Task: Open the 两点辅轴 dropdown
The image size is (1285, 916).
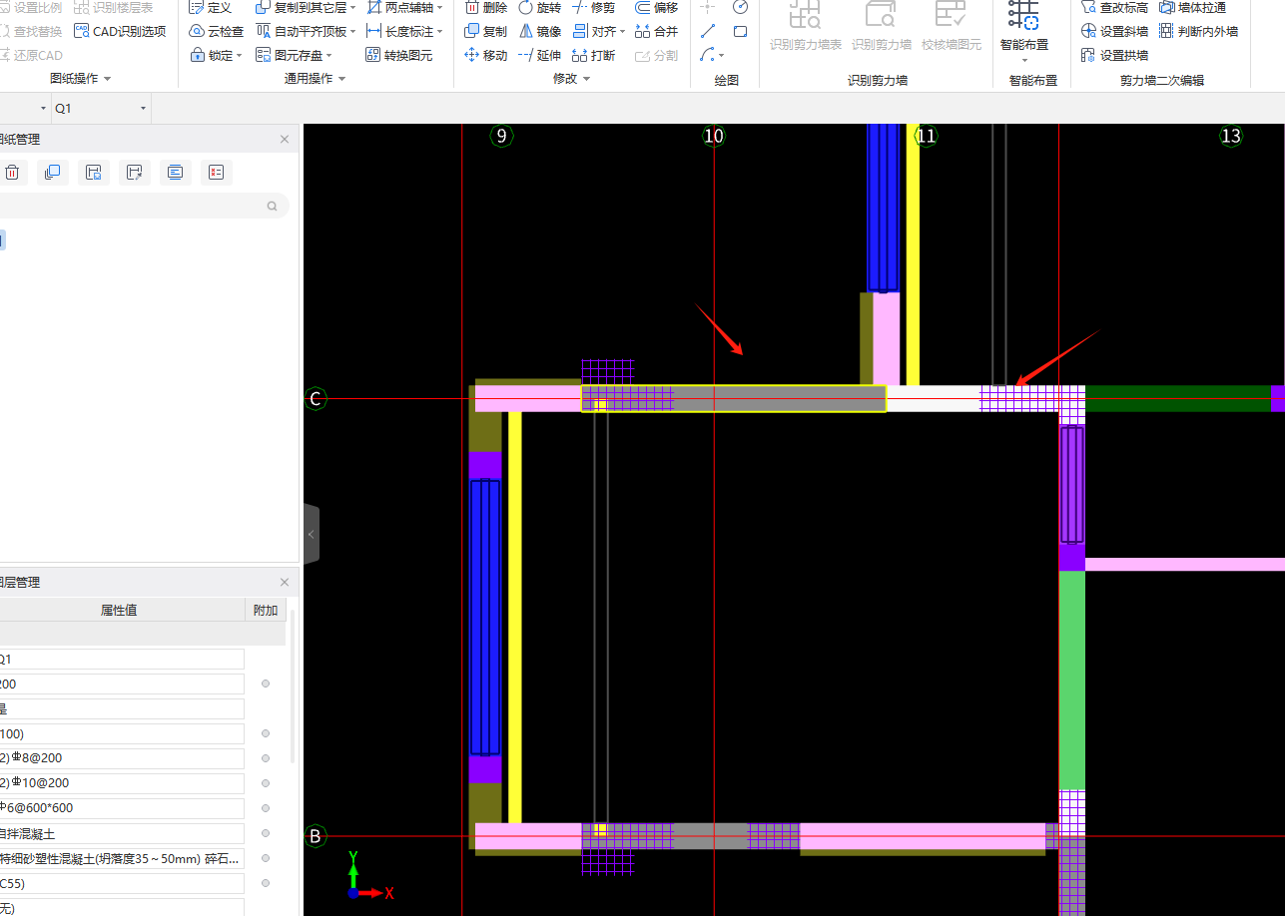Action: click(440, 7)
